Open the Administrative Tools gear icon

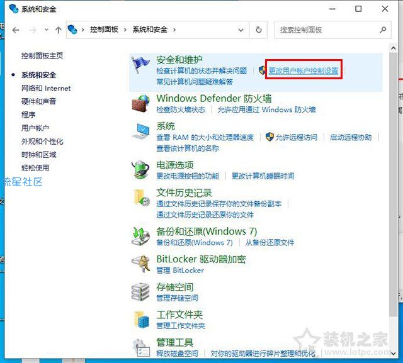point(141,348)
